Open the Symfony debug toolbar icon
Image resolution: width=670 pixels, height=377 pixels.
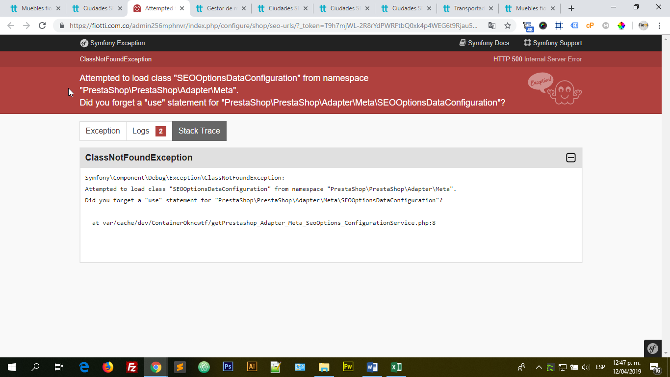(653, 349)
